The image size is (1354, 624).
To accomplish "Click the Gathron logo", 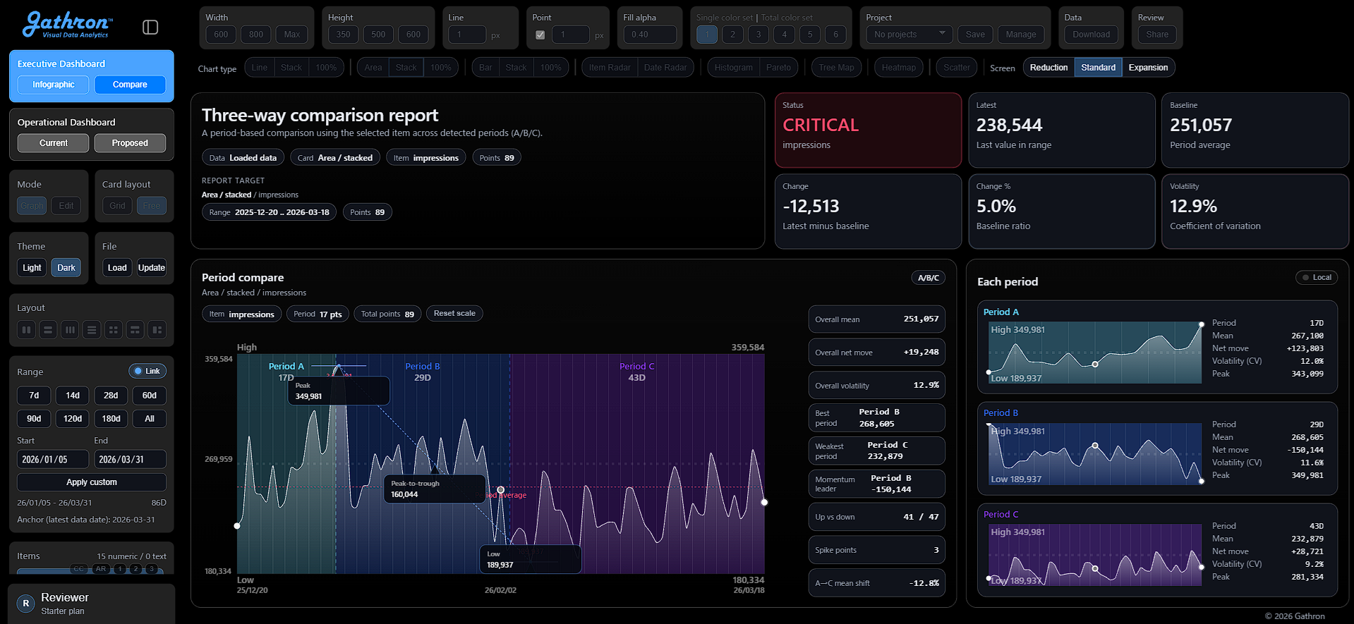I will click(x=67, y=24).
